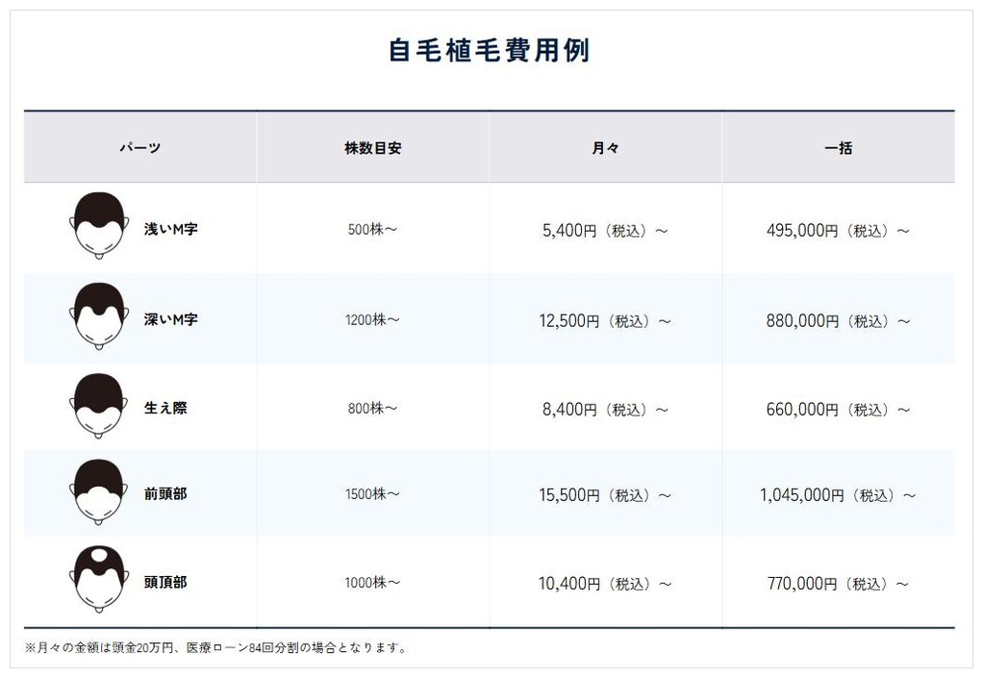
Task: Click the 深いM字 head illustration icon
Action: click(x=99, y=315)
